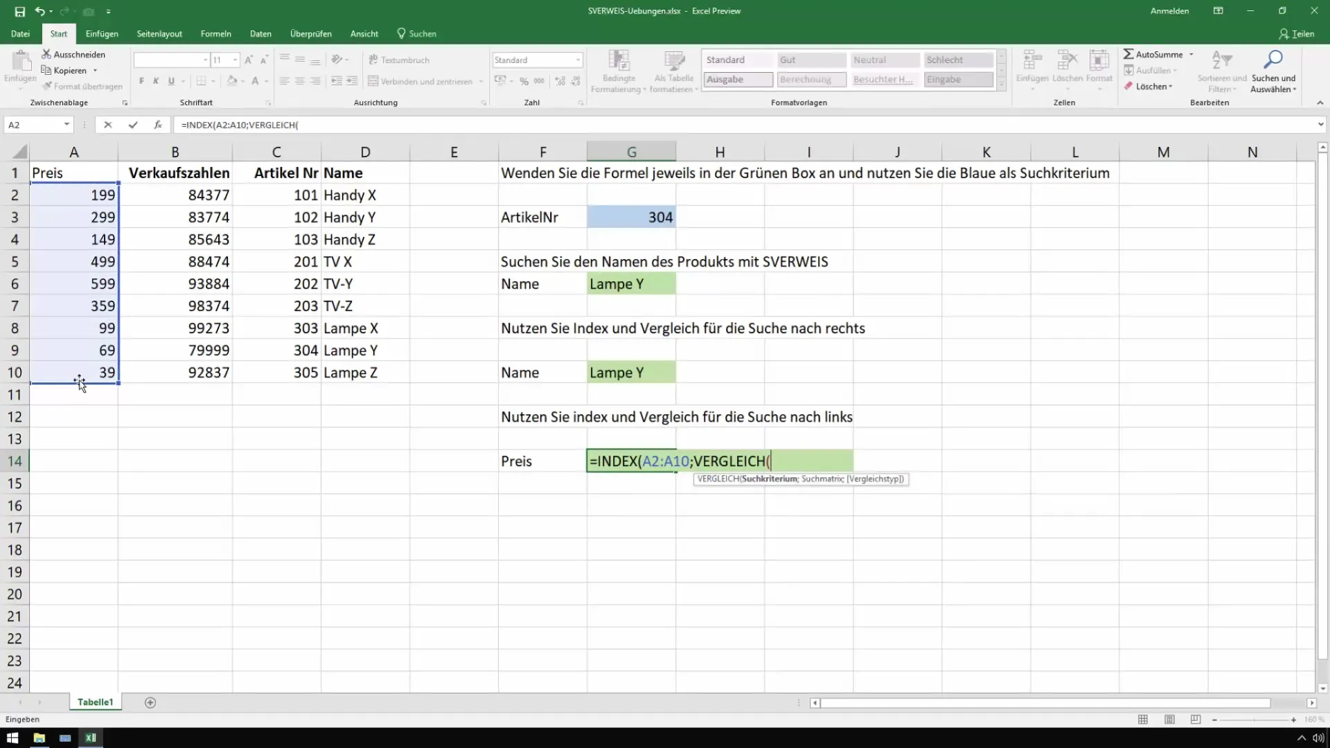Click Excel icon in the Windows taskbar
Viewport: 1330px width, 748px height.
point(91,738)
